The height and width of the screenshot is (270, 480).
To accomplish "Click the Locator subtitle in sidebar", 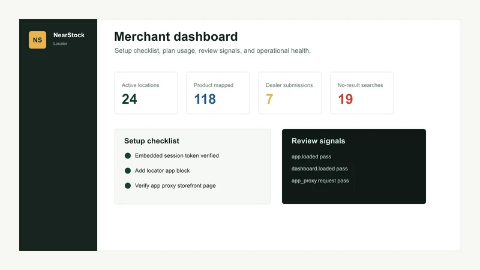I will coord(61,44).
